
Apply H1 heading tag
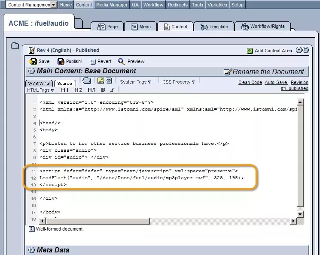click(65, 90)
